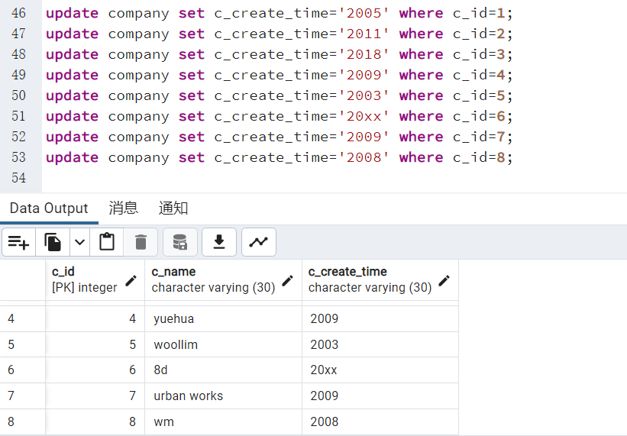Click the urban works name cell
The height and width of the screenshot is (436, 627).
(x=223, y=396)
